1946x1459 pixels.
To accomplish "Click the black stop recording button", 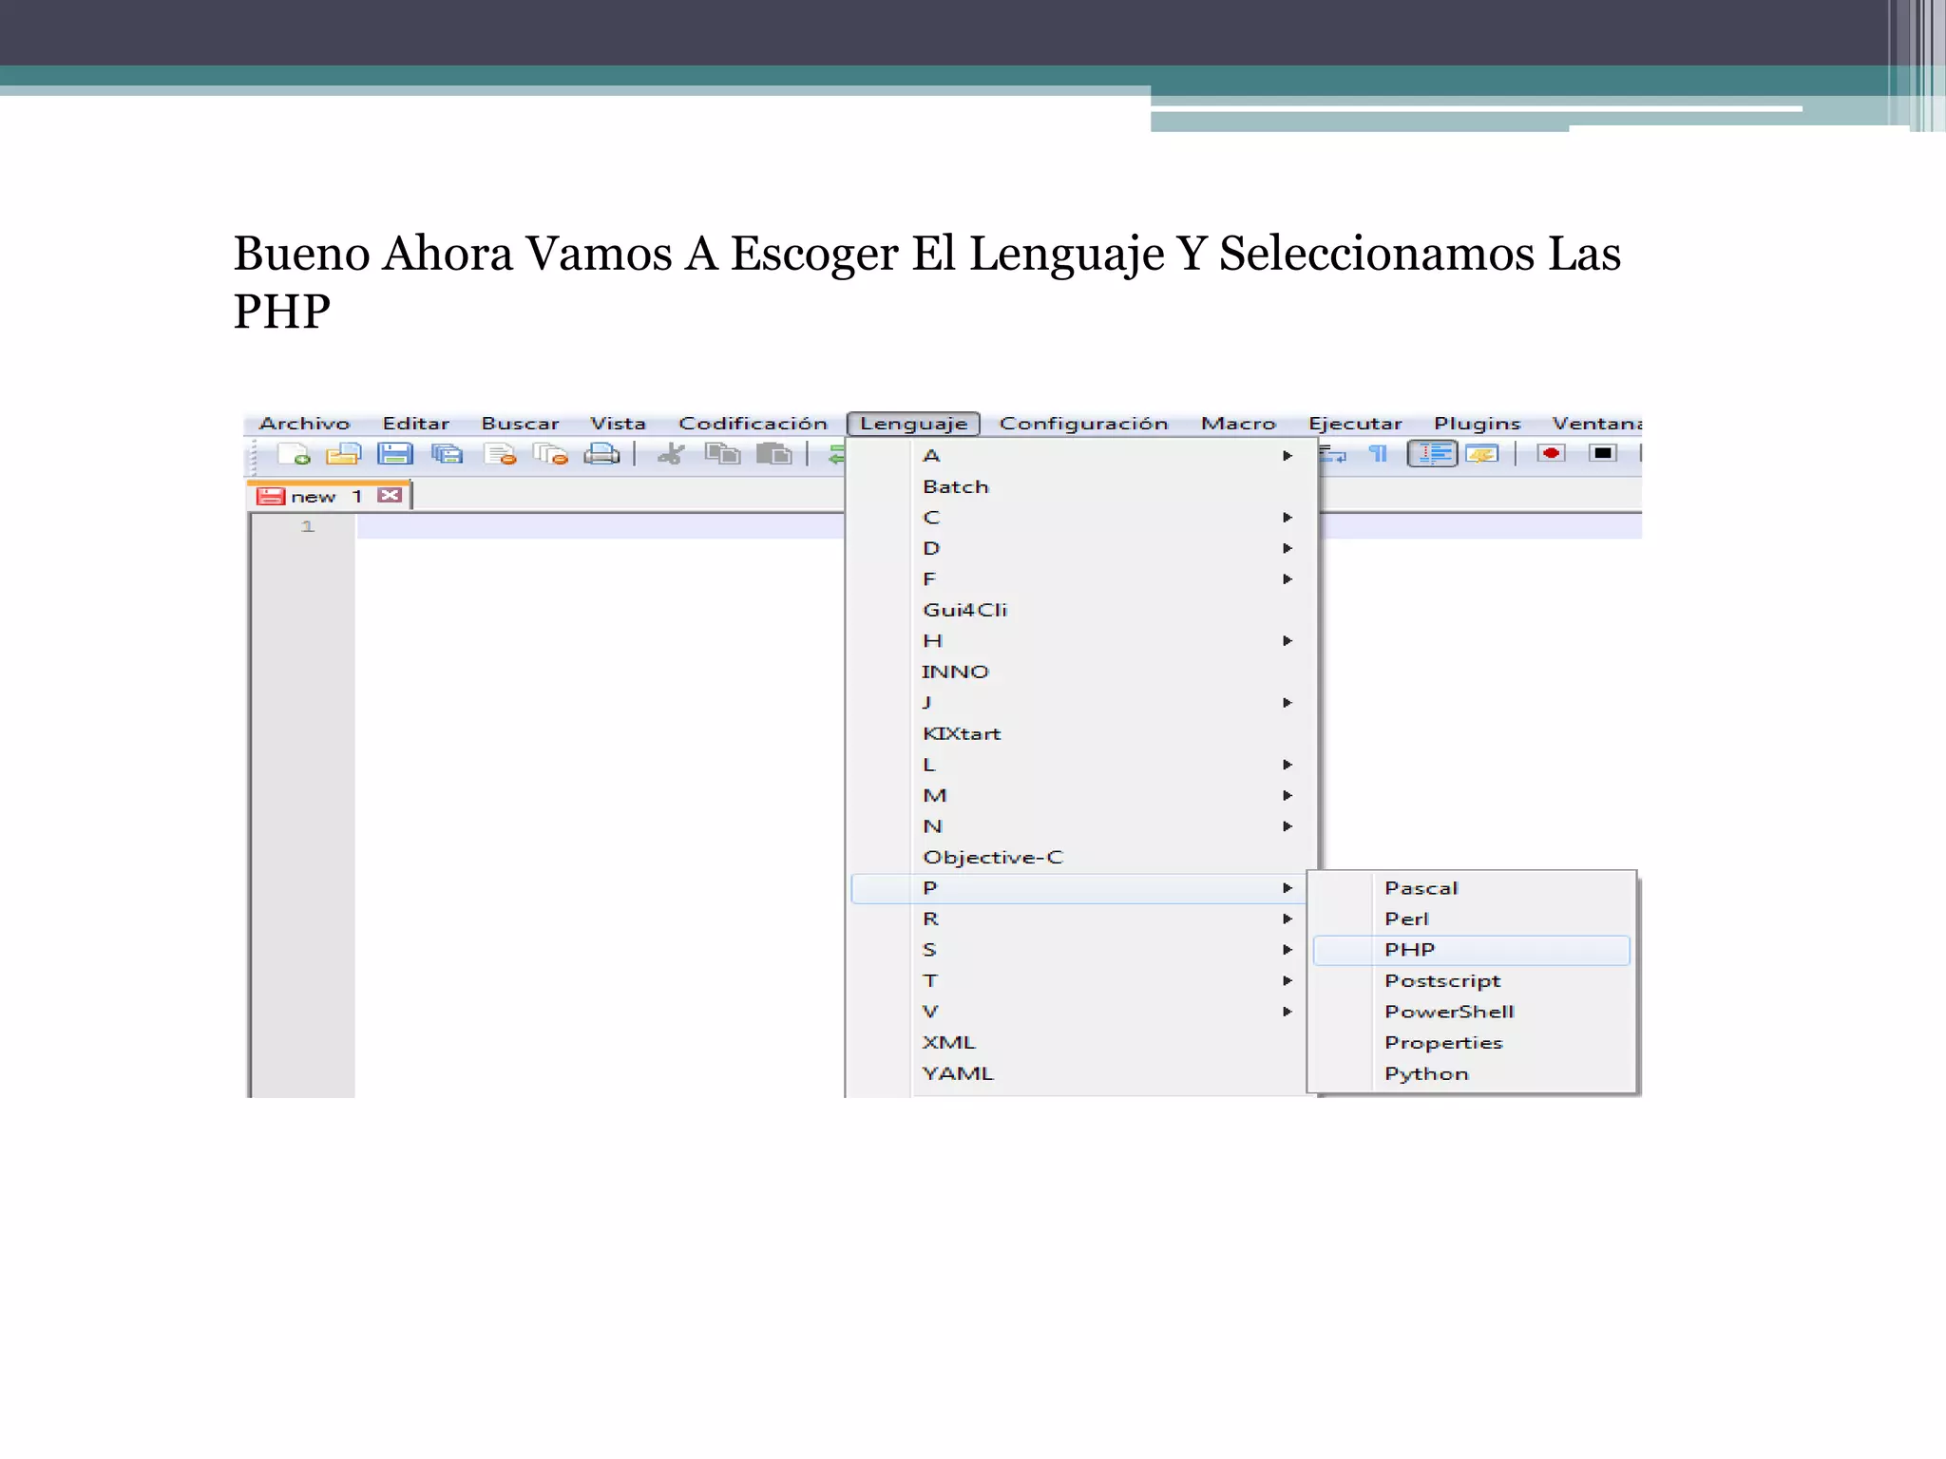I will pyautogui.click(x=1602, y=453).
